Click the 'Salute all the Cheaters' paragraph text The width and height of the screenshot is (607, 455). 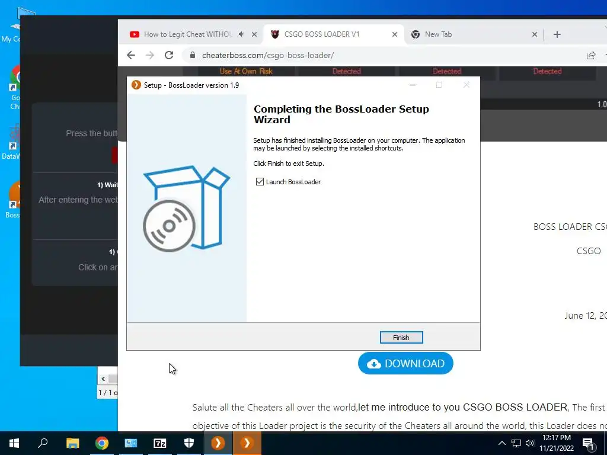coord(400,416)
